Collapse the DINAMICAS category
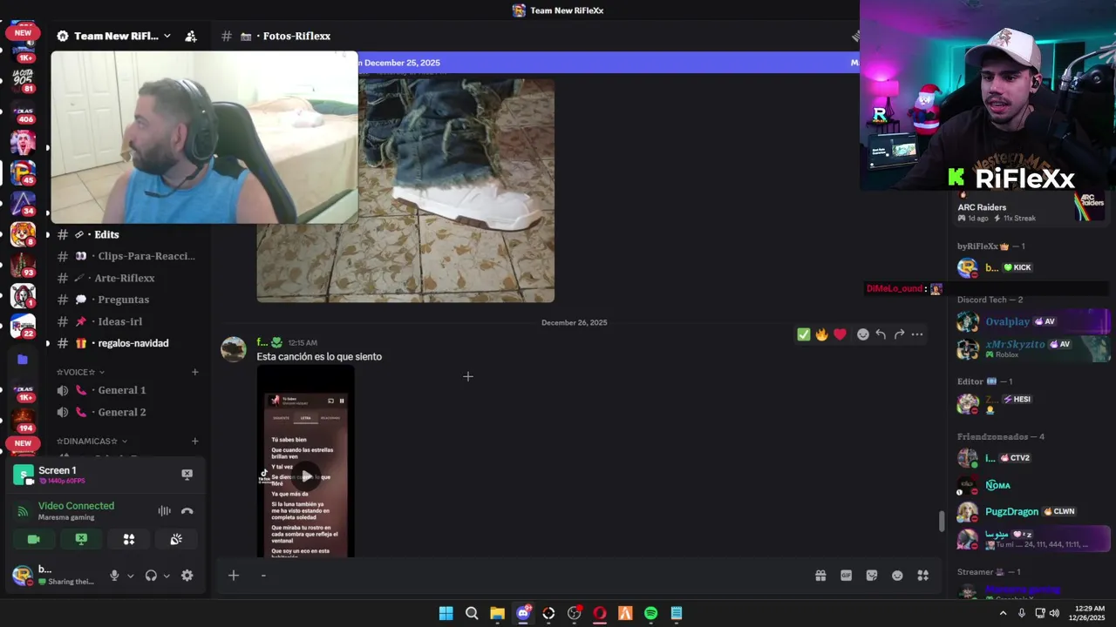The image size is (1116, 627). (92, 442)
